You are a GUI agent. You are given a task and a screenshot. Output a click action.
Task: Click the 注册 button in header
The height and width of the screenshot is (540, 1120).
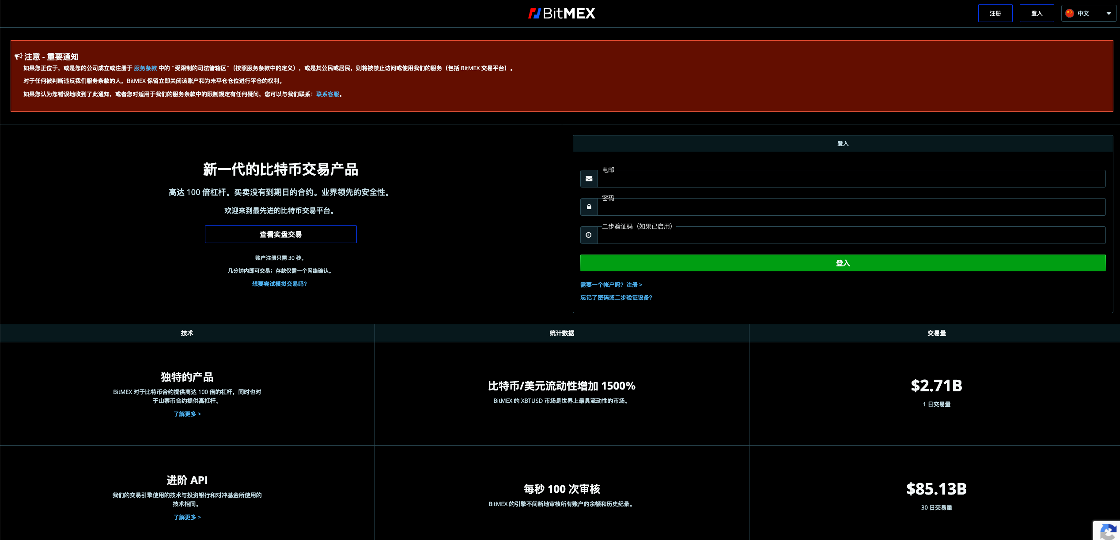tap(995, 13)
